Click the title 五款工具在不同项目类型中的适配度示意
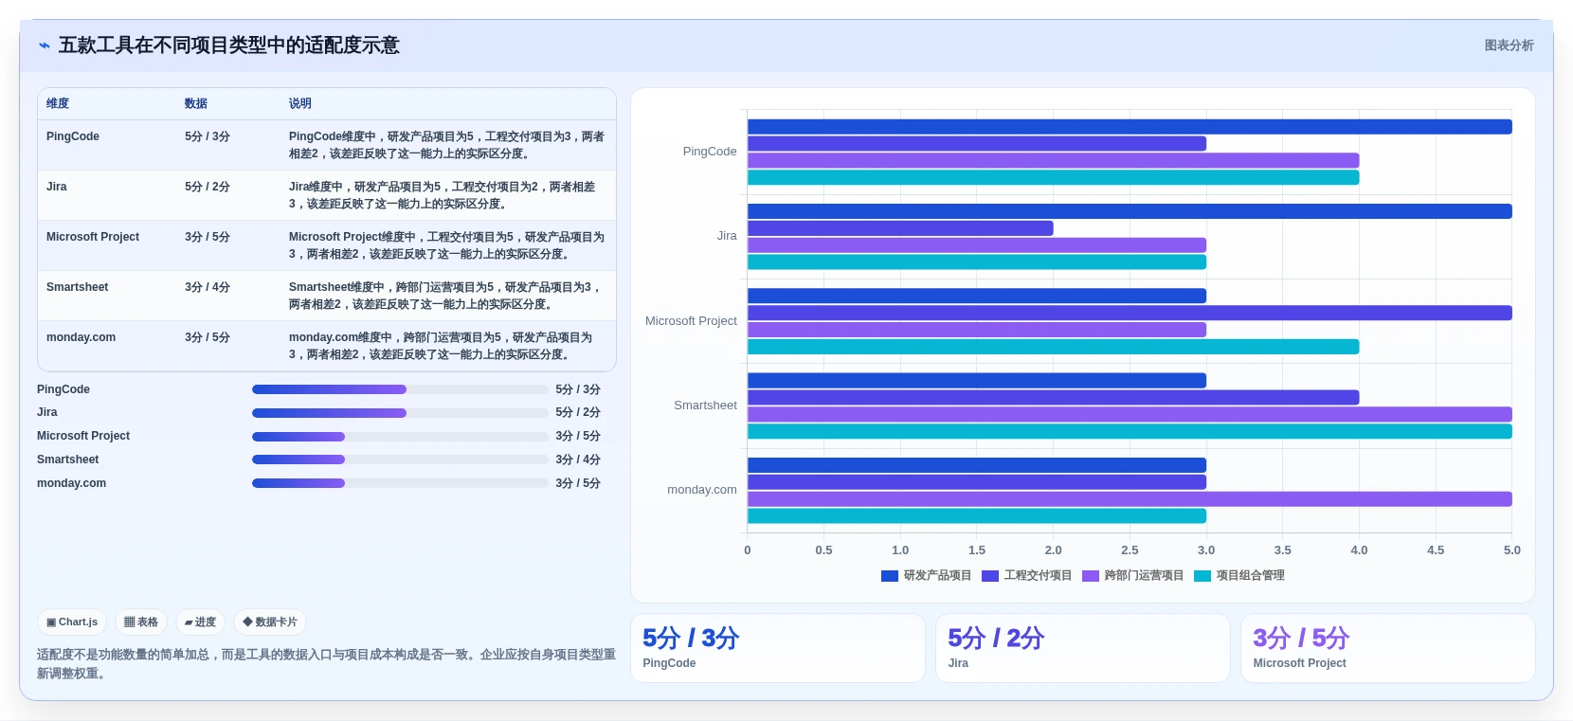This screenshot has height=721, width=1573. click(229, 45)
